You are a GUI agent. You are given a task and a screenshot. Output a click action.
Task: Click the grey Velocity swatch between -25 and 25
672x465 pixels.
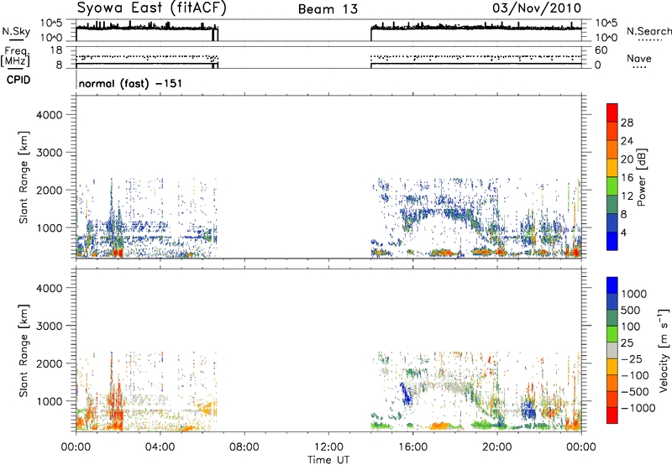click(612, 350)
